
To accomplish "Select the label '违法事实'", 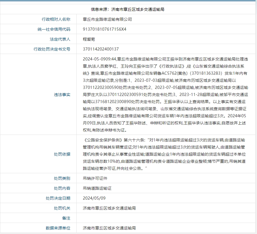I will click(x=62, y=95).
